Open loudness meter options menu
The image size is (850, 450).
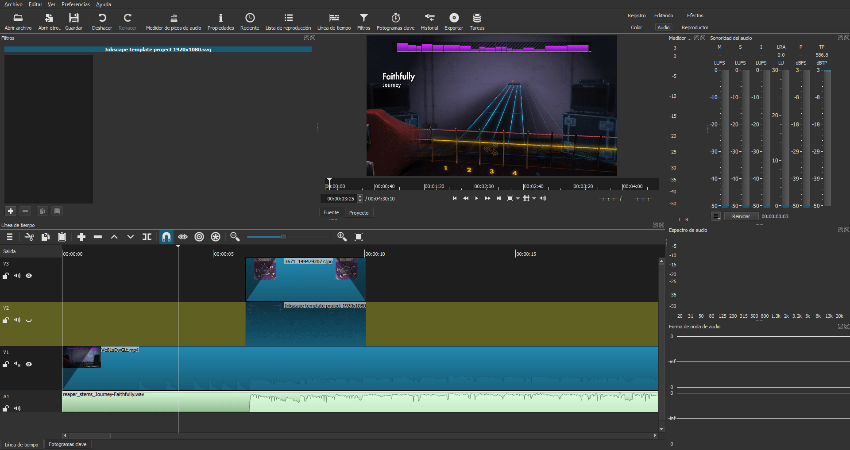(716, 216)
